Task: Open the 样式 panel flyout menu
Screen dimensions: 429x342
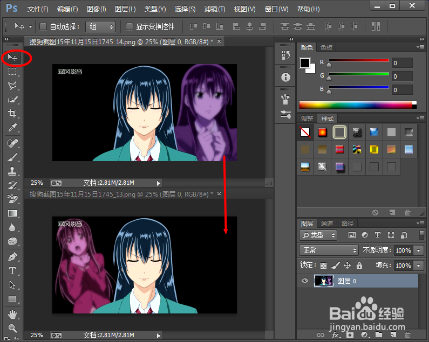Action: point(420,118)
